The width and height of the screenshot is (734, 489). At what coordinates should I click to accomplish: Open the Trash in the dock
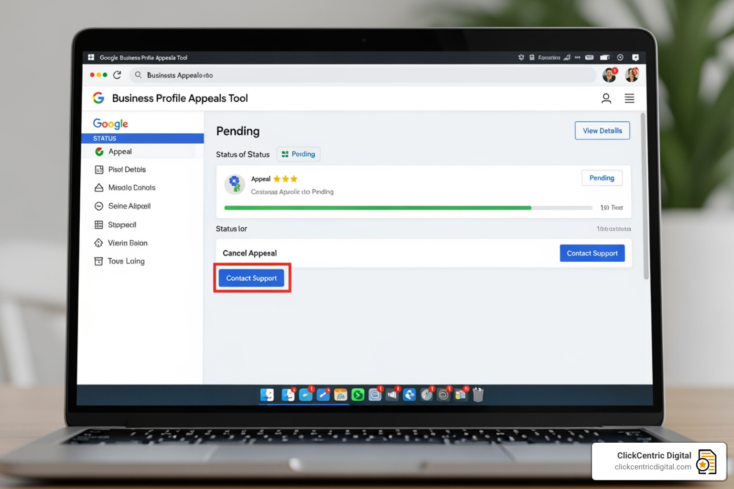[478, 394]
